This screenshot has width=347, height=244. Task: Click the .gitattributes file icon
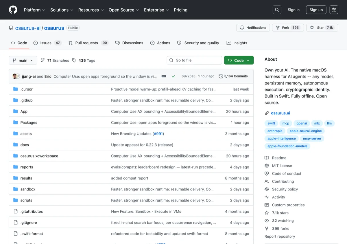(16, 212)
